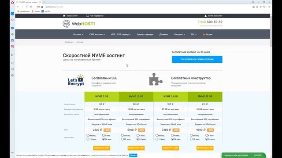Viewport: 282px width, 158px height.
Task: Select month period for NVME 15 GB
Action: point(122,135)
